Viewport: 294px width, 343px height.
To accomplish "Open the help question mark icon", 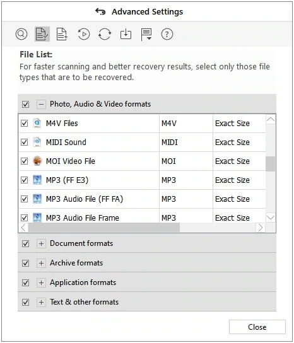I will [x=167, y=34].
